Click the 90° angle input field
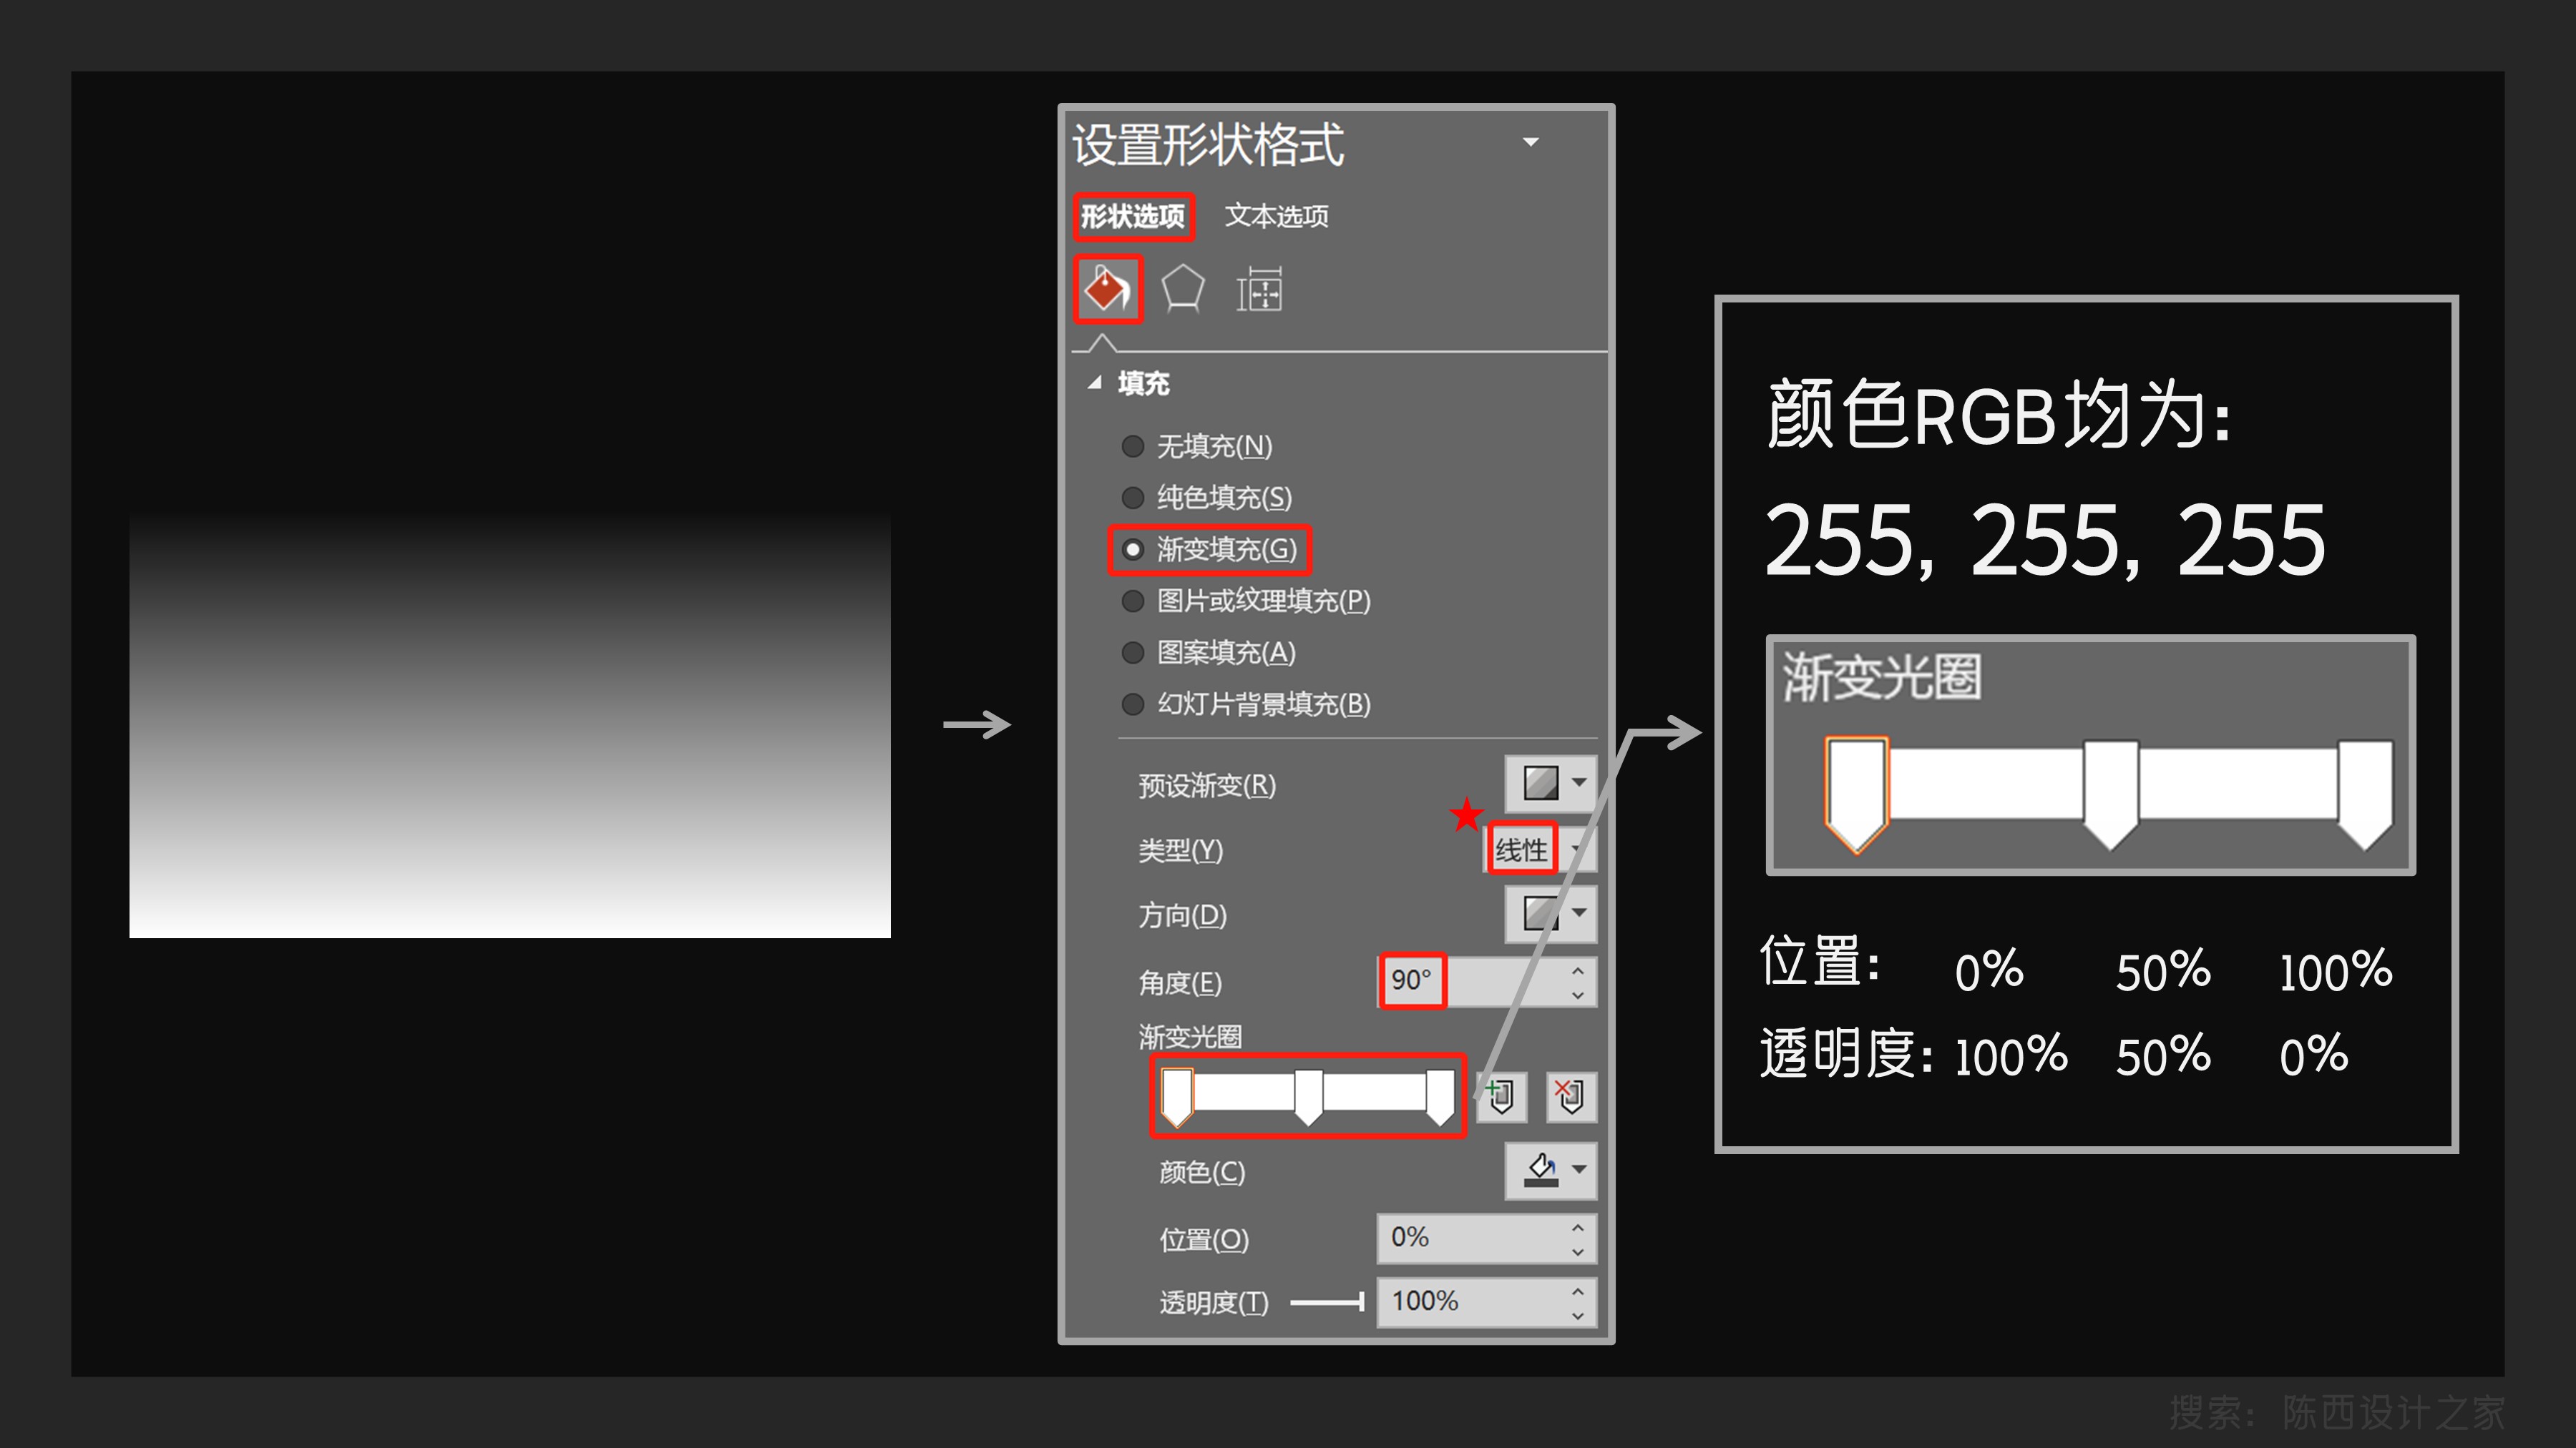Image resolution: width=2576 pixels, height=1448 pixels. point(1411,980)
